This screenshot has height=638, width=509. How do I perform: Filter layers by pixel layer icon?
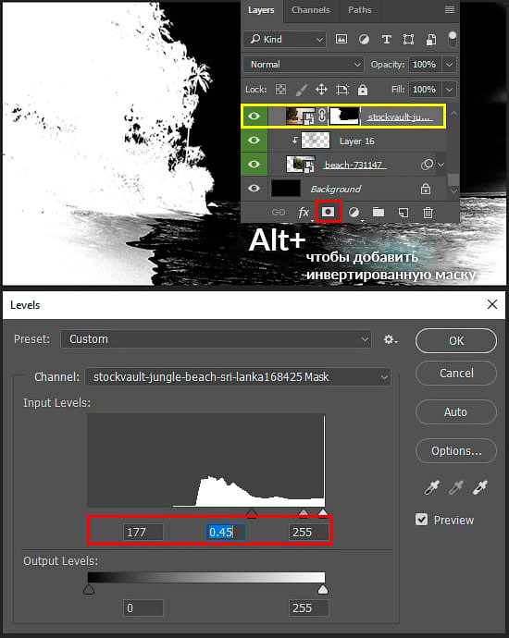(x=341, y=39)
